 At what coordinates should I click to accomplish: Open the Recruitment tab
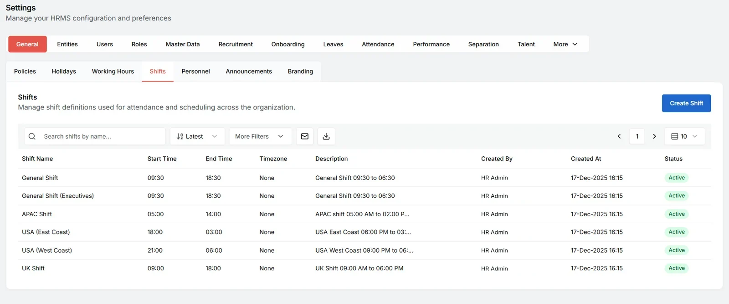coord(236,44)
